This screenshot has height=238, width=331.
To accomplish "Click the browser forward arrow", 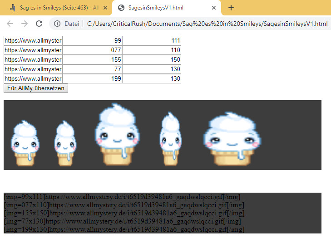I will tap(25, 24).
